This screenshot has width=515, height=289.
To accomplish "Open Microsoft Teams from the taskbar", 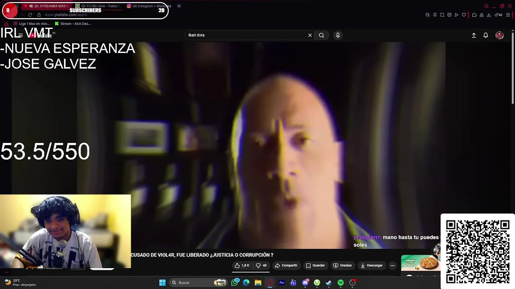I will pos(293,283).
